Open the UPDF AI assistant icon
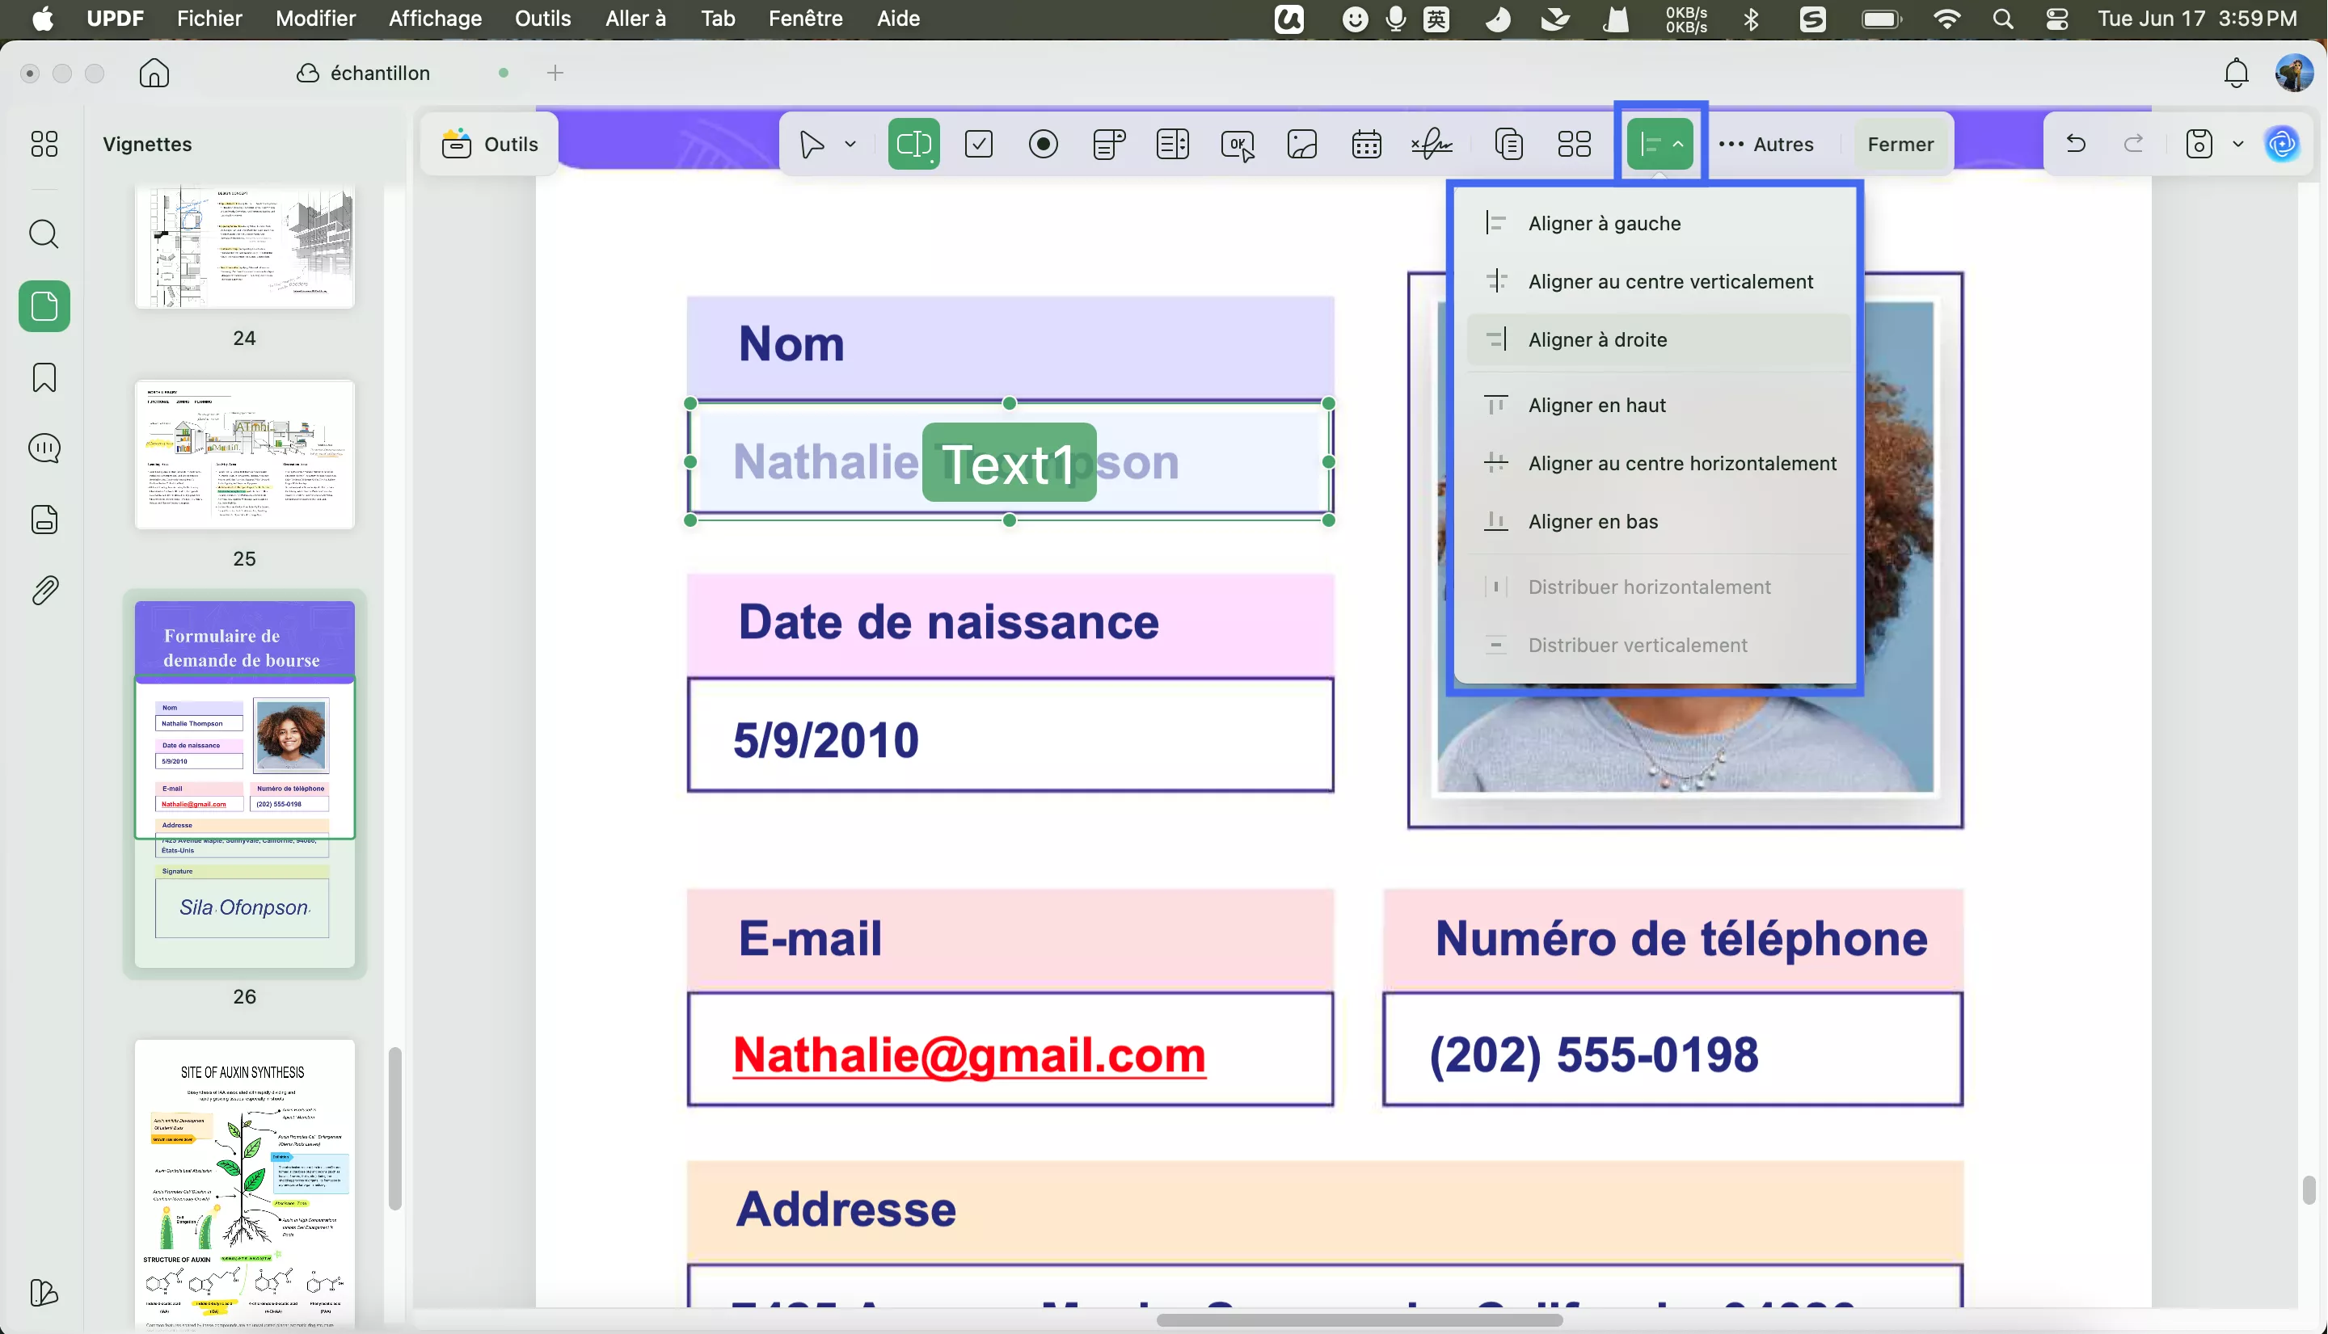Viewport: 2328px width, 1334px height. click(x=2281, y=144)
